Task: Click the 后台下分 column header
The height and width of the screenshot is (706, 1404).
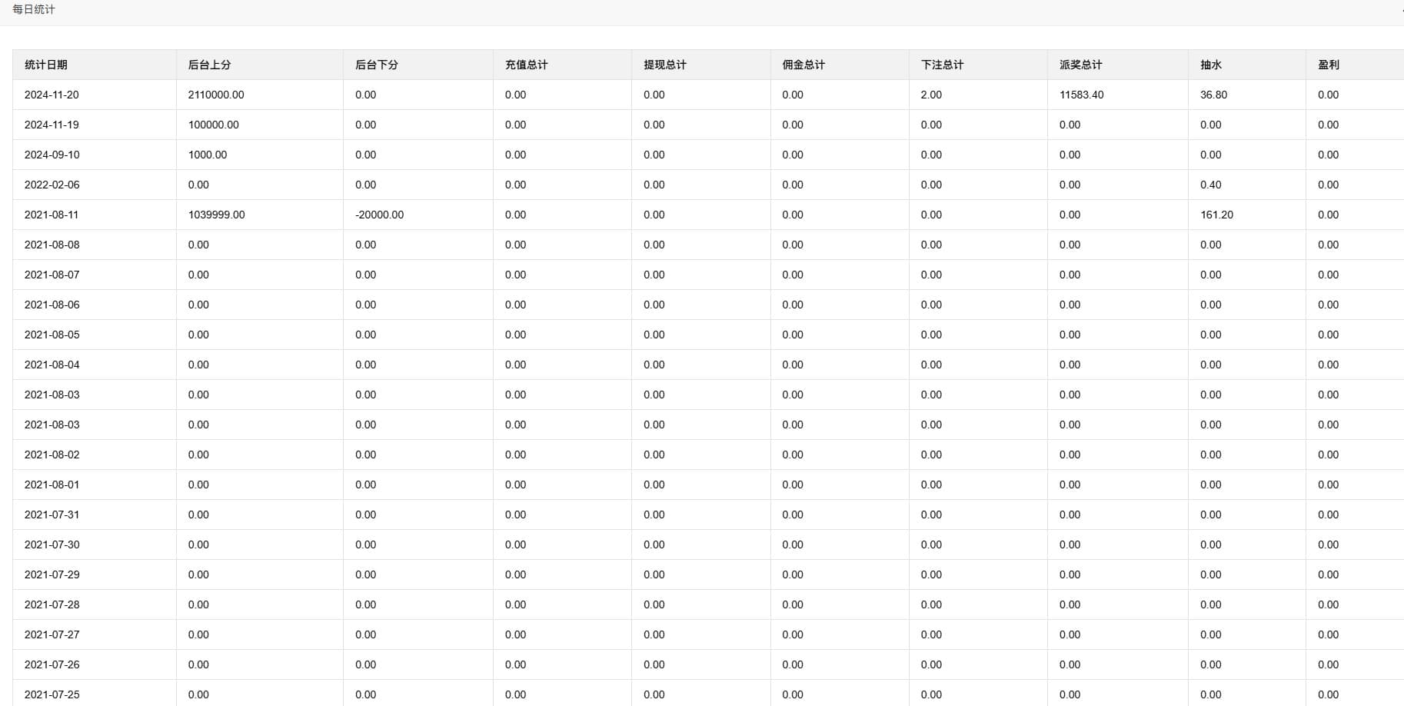Action: 377,65
